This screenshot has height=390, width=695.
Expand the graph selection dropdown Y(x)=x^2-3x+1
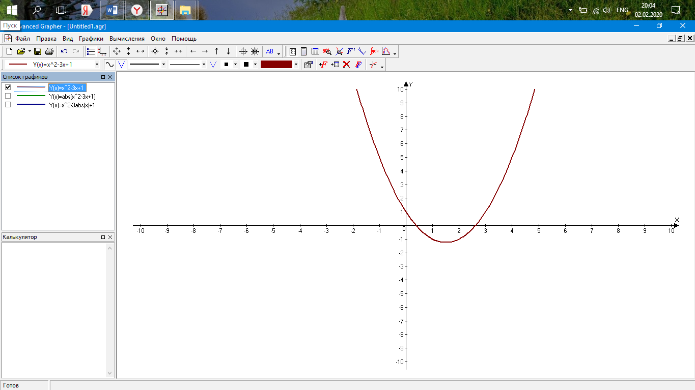pyautogui.click(x=97, y=65)
